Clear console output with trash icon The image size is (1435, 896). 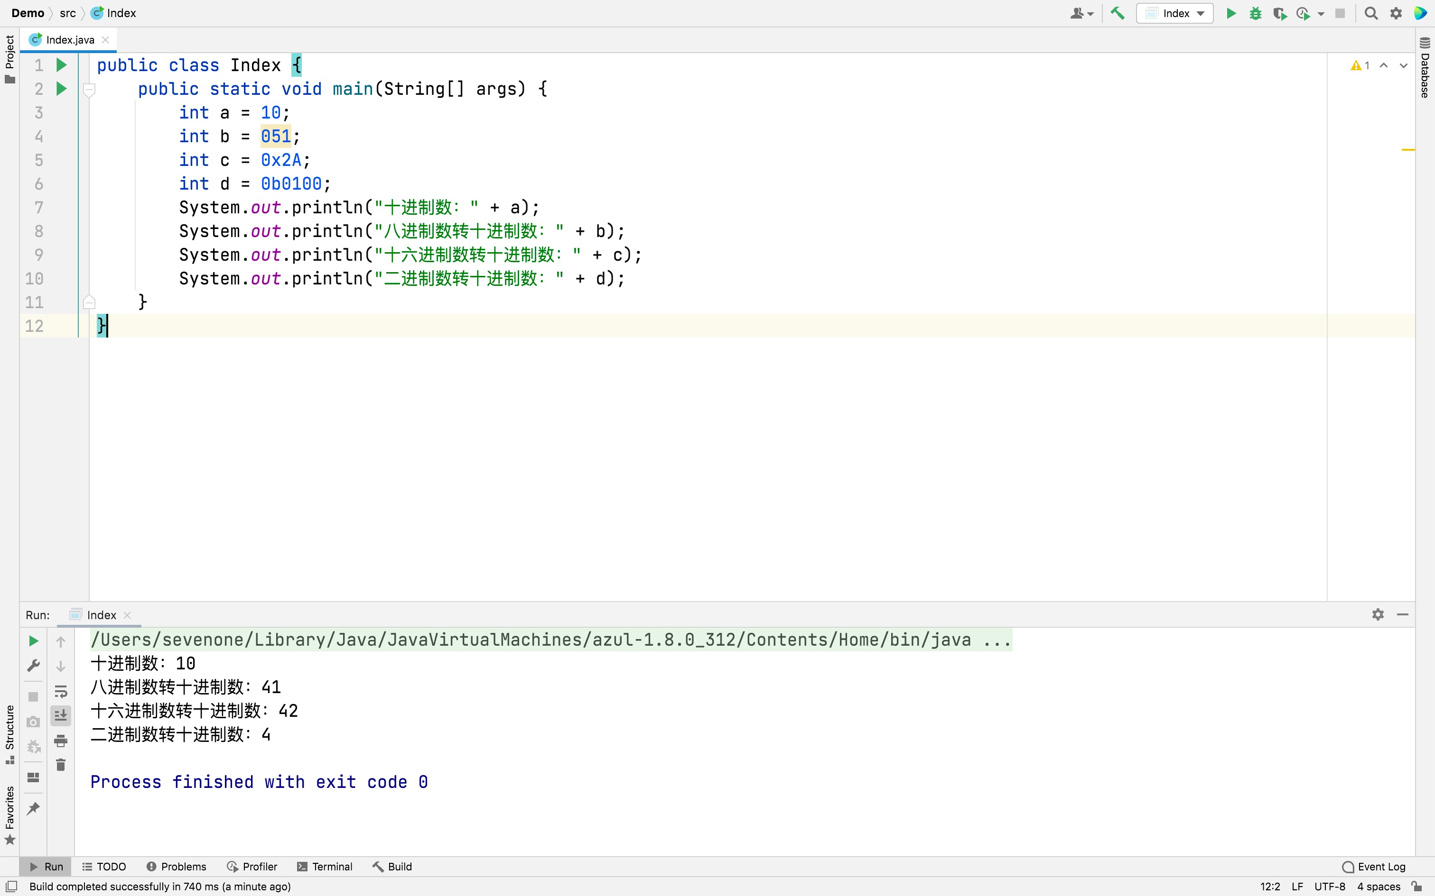[x=60, y=765]
